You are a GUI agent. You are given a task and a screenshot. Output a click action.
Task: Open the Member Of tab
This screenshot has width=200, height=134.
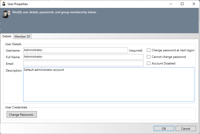22,37
